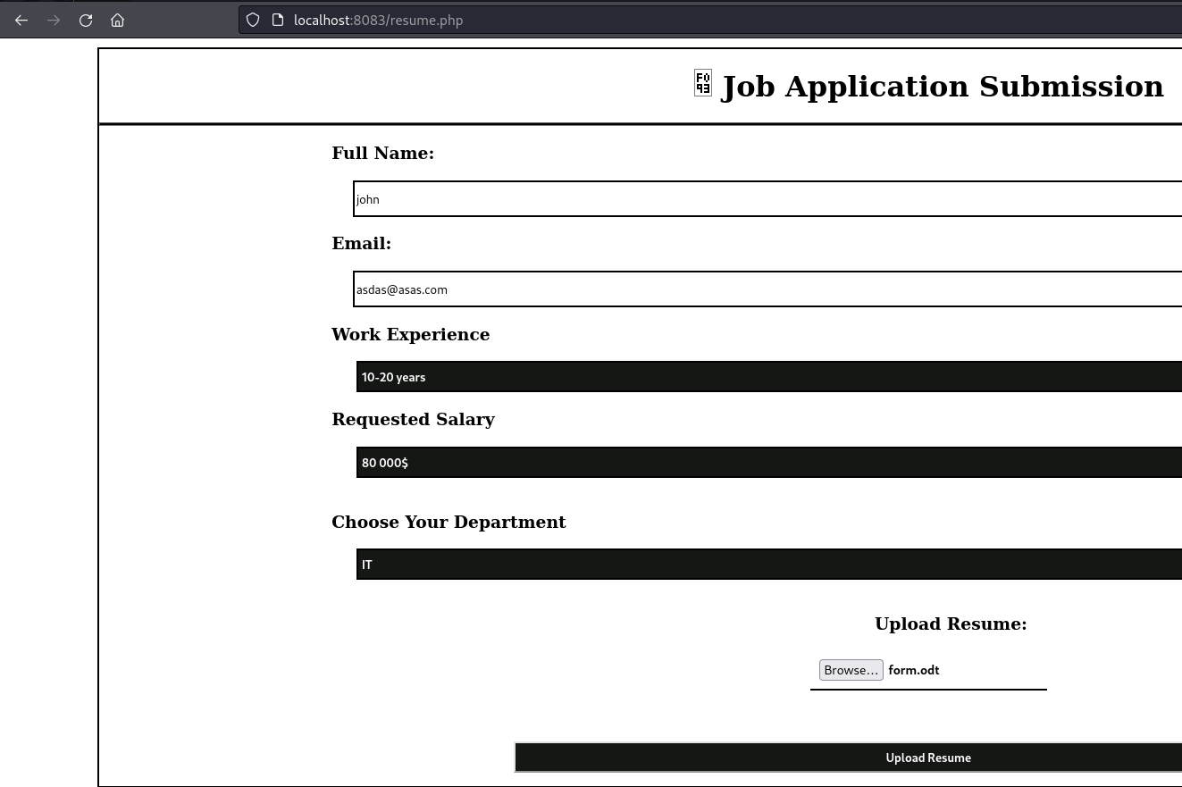
Task: Click the page info icon in address bar
Action: pyautogui.click(x=277, y=20)
